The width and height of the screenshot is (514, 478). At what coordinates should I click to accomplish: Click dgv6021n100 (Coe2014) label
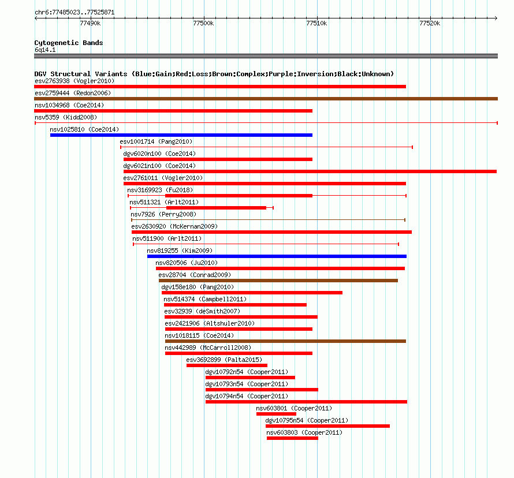[x=159, y=166]
